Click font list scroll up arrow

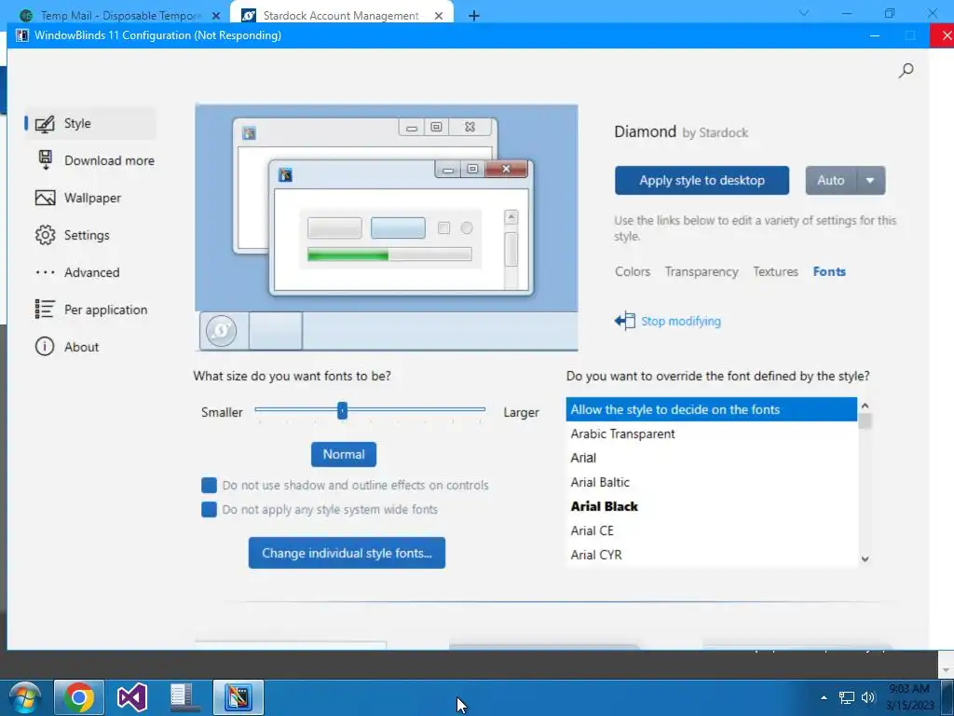point(865,406)
